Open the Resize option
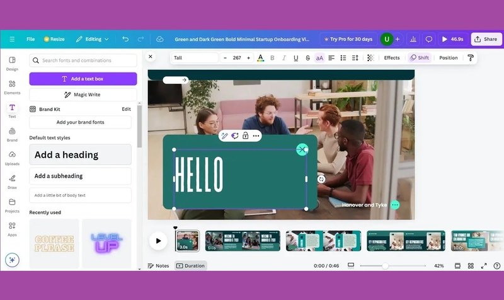The width and height of the screenshot is (504, 300). tap(54, 39)
